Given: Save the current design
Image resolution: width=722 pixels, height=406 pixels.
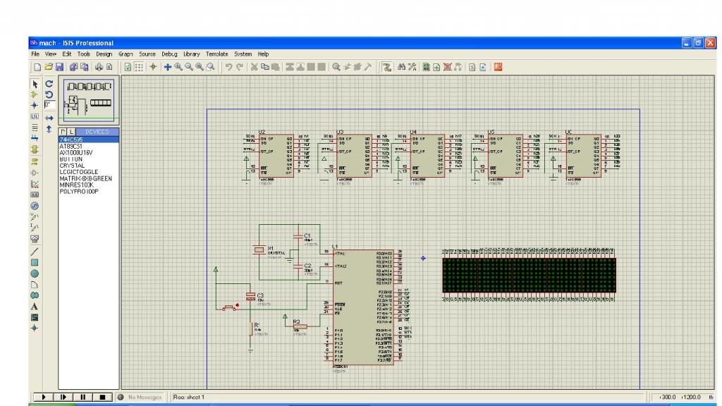Looking at the screenshot, I should pyautogui.click(x=59, y=67).
